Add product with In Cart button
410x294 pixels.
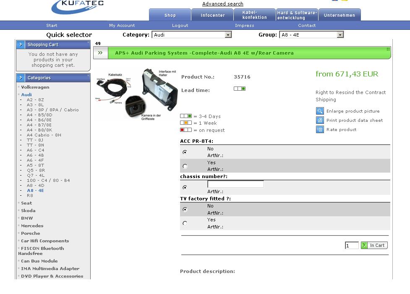pyautogui.click(x=374, y=245)
